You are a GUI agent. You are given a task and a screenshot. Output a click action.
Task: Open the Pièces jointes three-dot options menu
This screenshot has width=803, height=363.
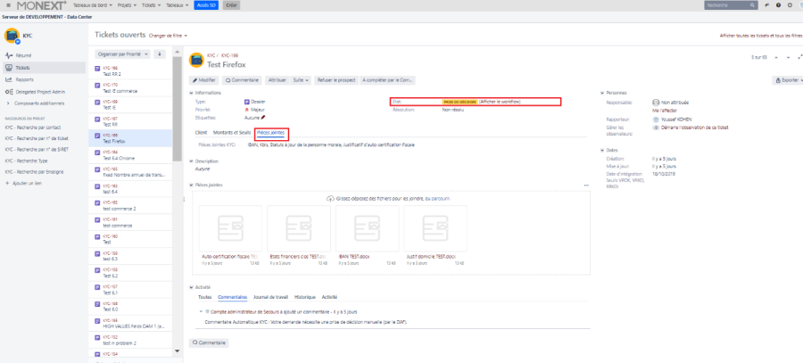pyautogui.click(x=585, y=186)
